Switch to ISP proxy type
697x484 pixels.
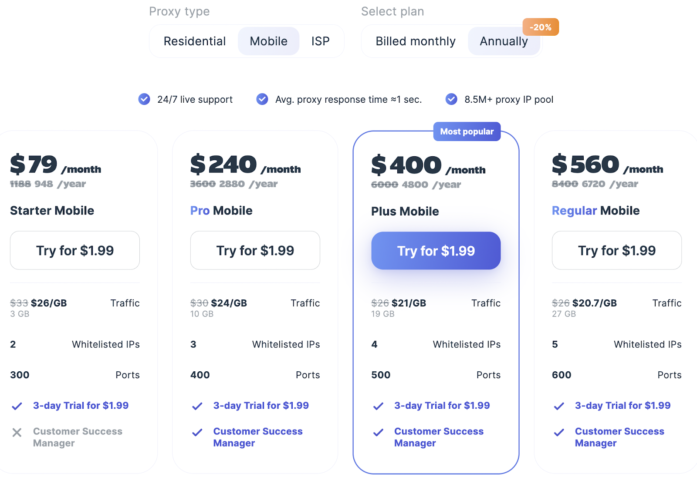[320, 41]
